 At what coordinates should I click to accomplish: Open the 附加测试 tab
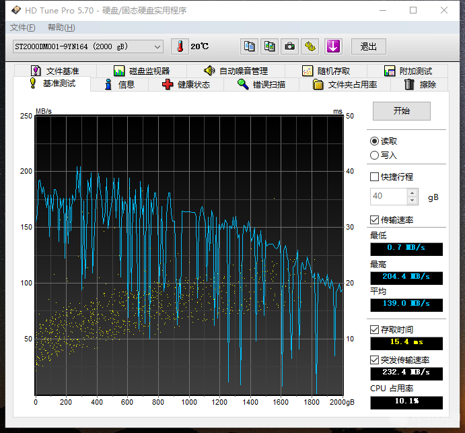pyautogui.click(x=408, y=71)
